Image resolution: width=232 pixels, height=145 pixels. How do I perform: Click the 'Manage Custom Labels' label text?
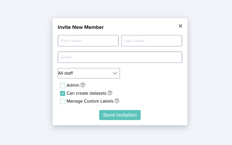(90, 101)
